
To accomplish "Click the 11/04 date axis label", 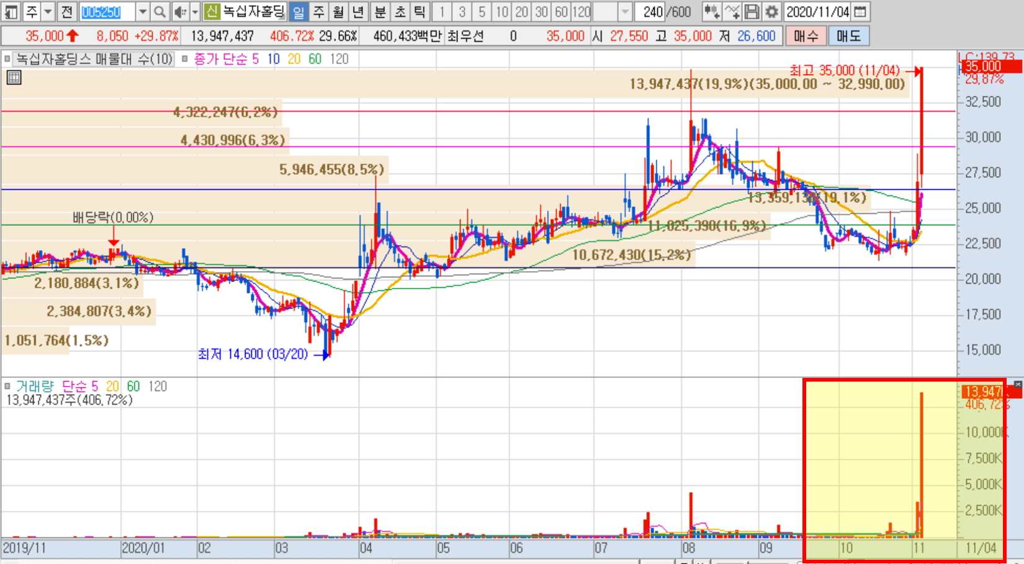I will [x=981, y=548].
